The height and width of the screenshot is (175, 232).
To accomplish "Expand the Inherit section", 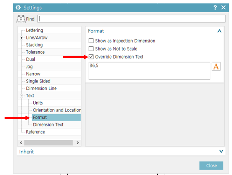I will click(x=221, y=151).
